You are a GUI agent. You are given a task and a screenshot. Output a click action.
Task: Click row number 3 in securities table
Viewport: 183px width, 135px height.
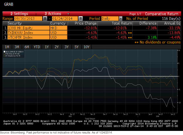[x=5, y=37]
